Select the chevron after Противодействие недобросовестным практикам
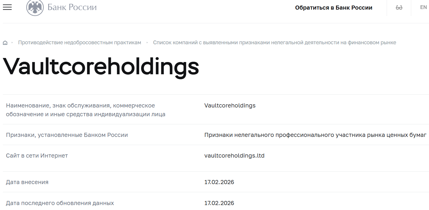429x210 pixels. click(x=147, y=42)
